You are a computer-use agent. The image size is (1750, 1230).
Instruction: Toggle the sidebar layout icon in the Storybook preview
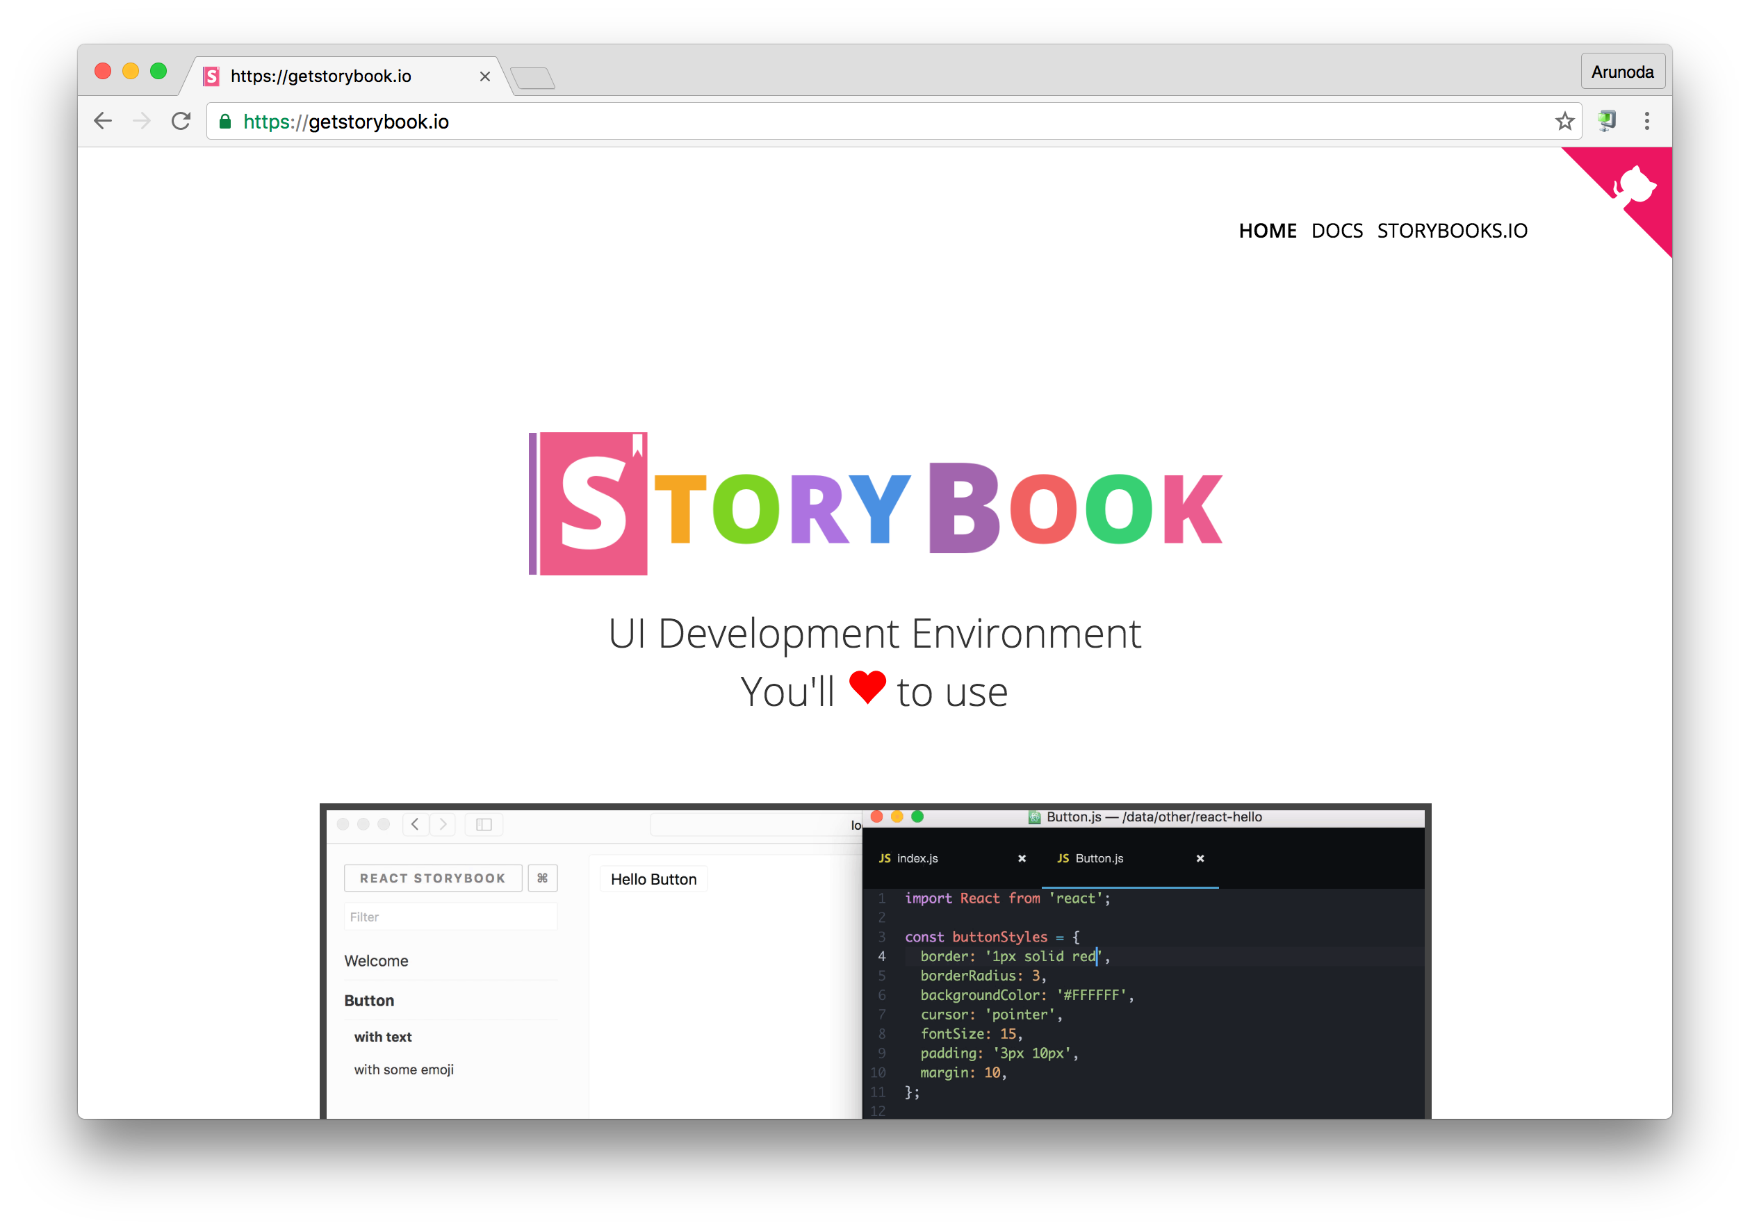coord(483,823)
